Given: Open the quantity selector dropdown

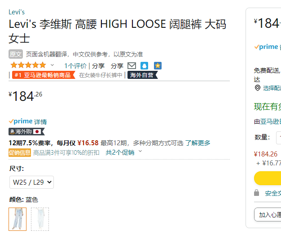Looking at the screenshot, I should point(278,138).
